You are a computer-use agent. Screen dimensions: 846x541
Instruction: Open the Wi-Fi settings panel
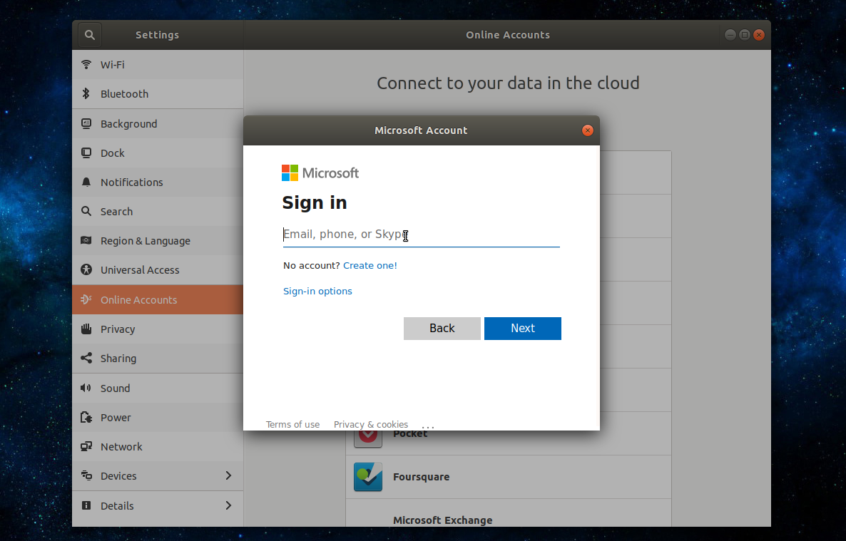[158, 65]
